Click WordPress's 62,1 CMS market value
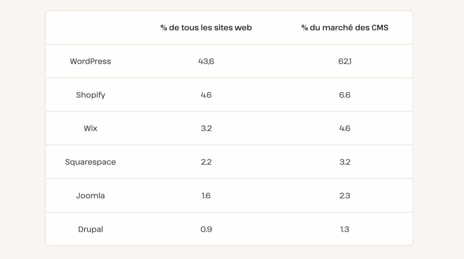Image resolution: width=464 pixels, height=259 pixels. pos(344,61)
